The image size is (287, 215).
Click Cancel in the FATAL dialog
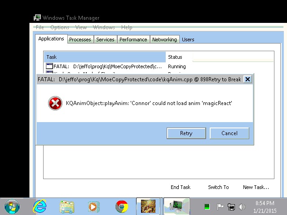(230, 133)
